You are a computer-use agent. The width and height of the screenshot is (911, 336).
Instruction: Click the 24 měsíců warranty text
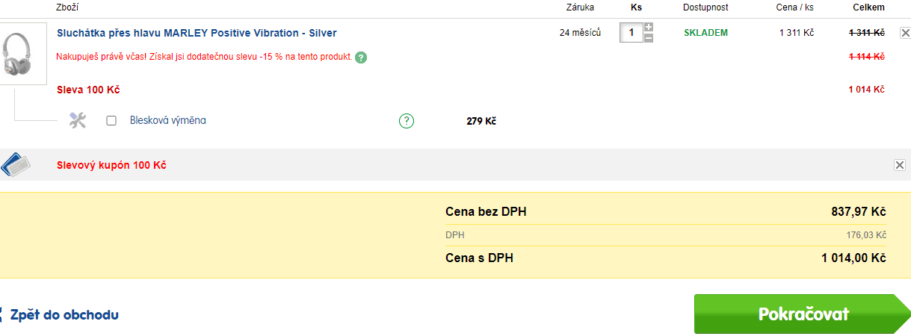coord(580,33)
